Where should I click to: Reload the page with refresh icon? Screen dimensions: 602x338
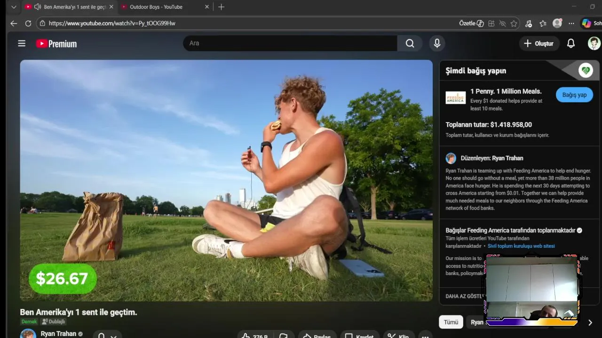[x=28, y=23]
